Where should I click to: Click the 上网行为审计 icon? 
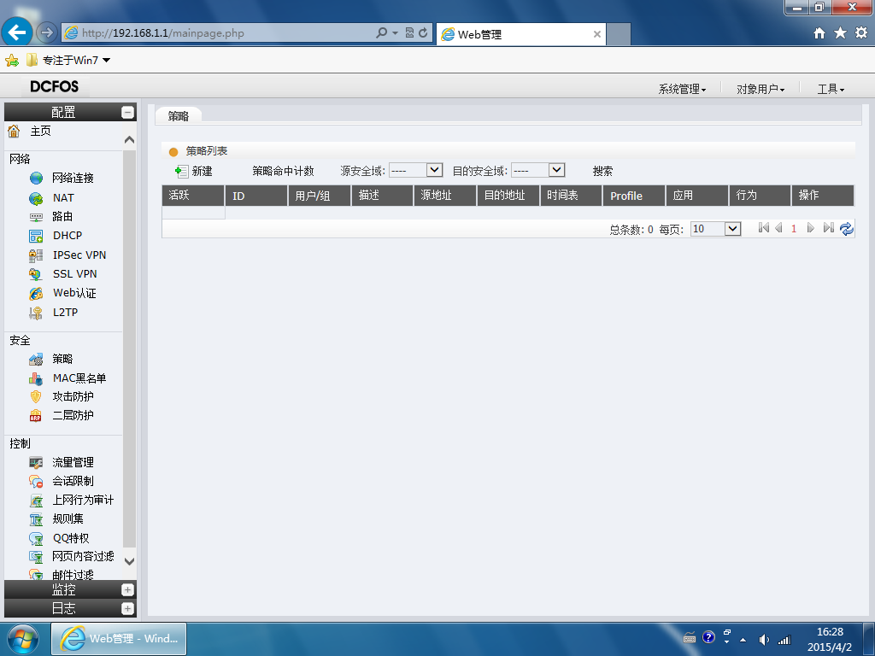coord(36,501)
